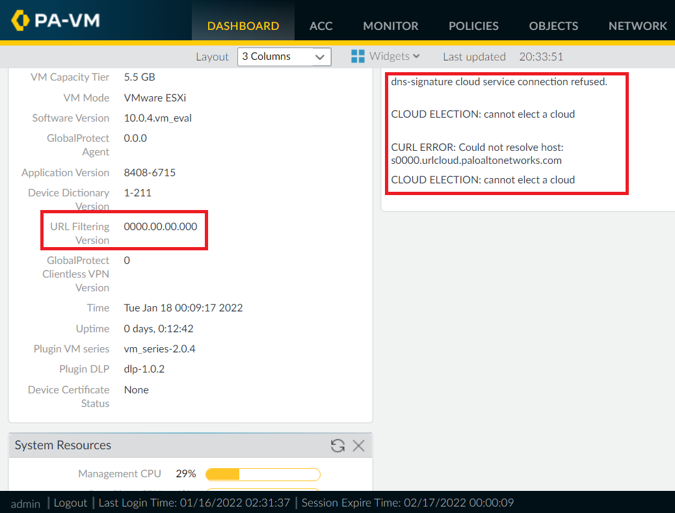Click the Logout link
The height and width of the screenshot is (513, 675).
tap(70, 503)
